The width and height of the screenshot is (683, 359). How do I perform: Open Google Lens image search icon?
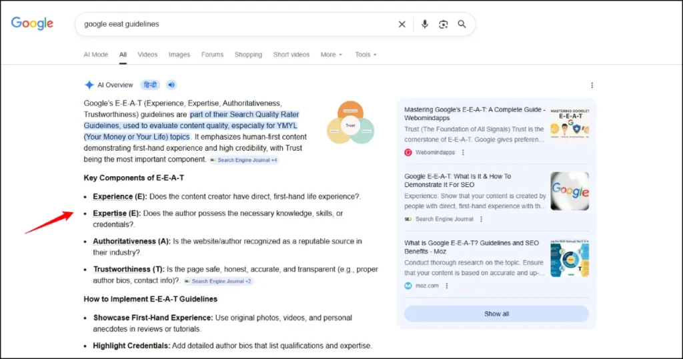443,25
